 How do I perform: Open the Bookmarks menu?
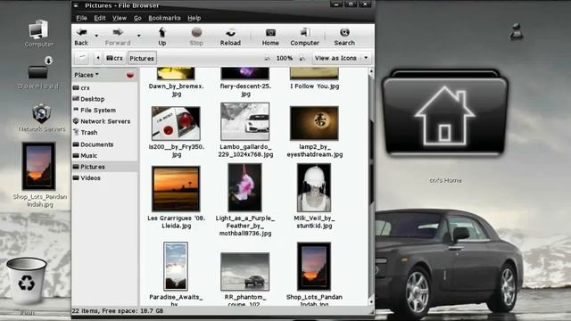pyautogui.click(x=164, y=18)
